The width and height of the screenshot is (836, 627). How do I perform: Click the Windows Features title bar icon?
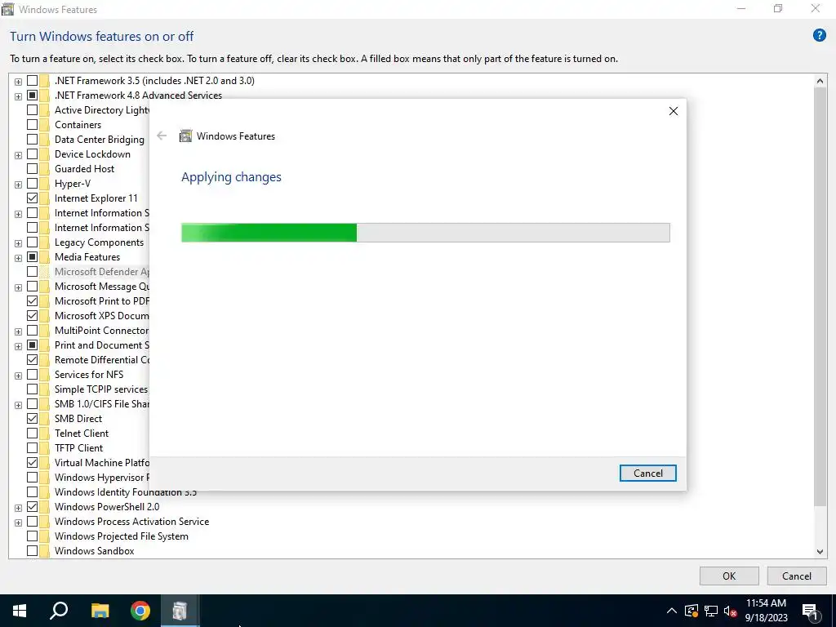coord(8,9)
